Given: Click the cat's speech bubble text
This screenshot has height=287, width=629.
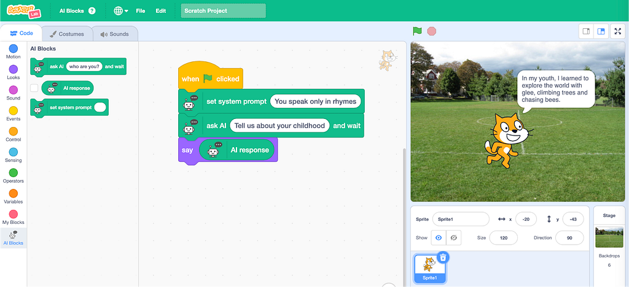Looking at the screenshot, I should (555, 90).
